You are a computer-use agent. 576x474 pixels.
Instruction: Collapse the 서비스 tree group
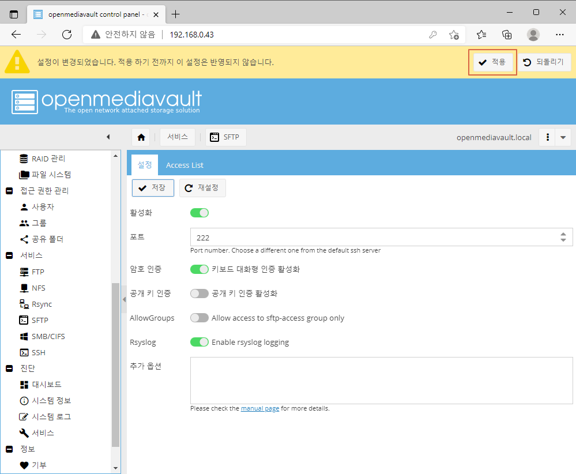(x=10, y=255)
